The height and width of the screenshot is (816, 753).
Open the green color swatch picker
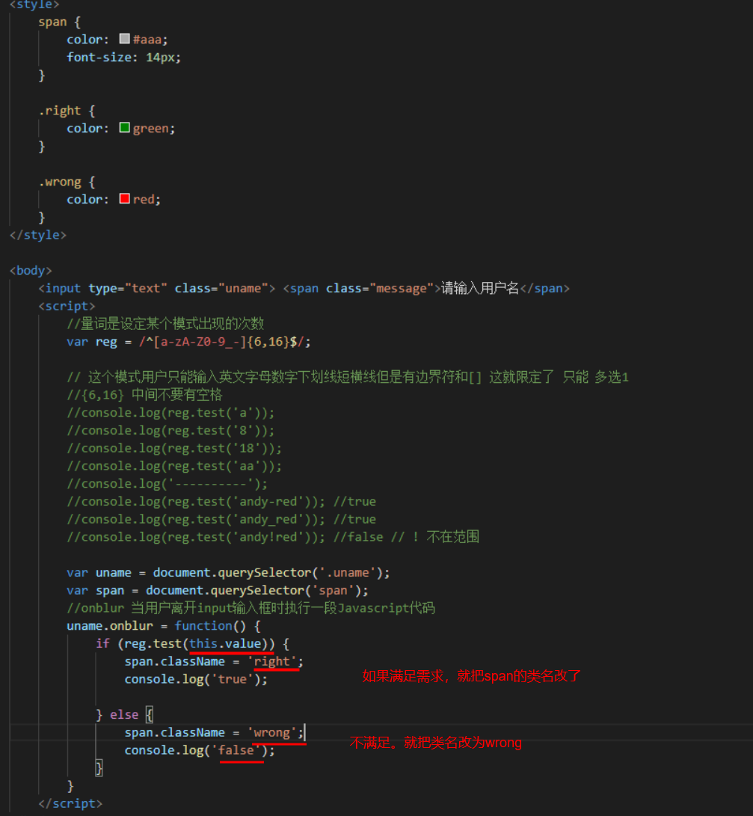[124, 127]
